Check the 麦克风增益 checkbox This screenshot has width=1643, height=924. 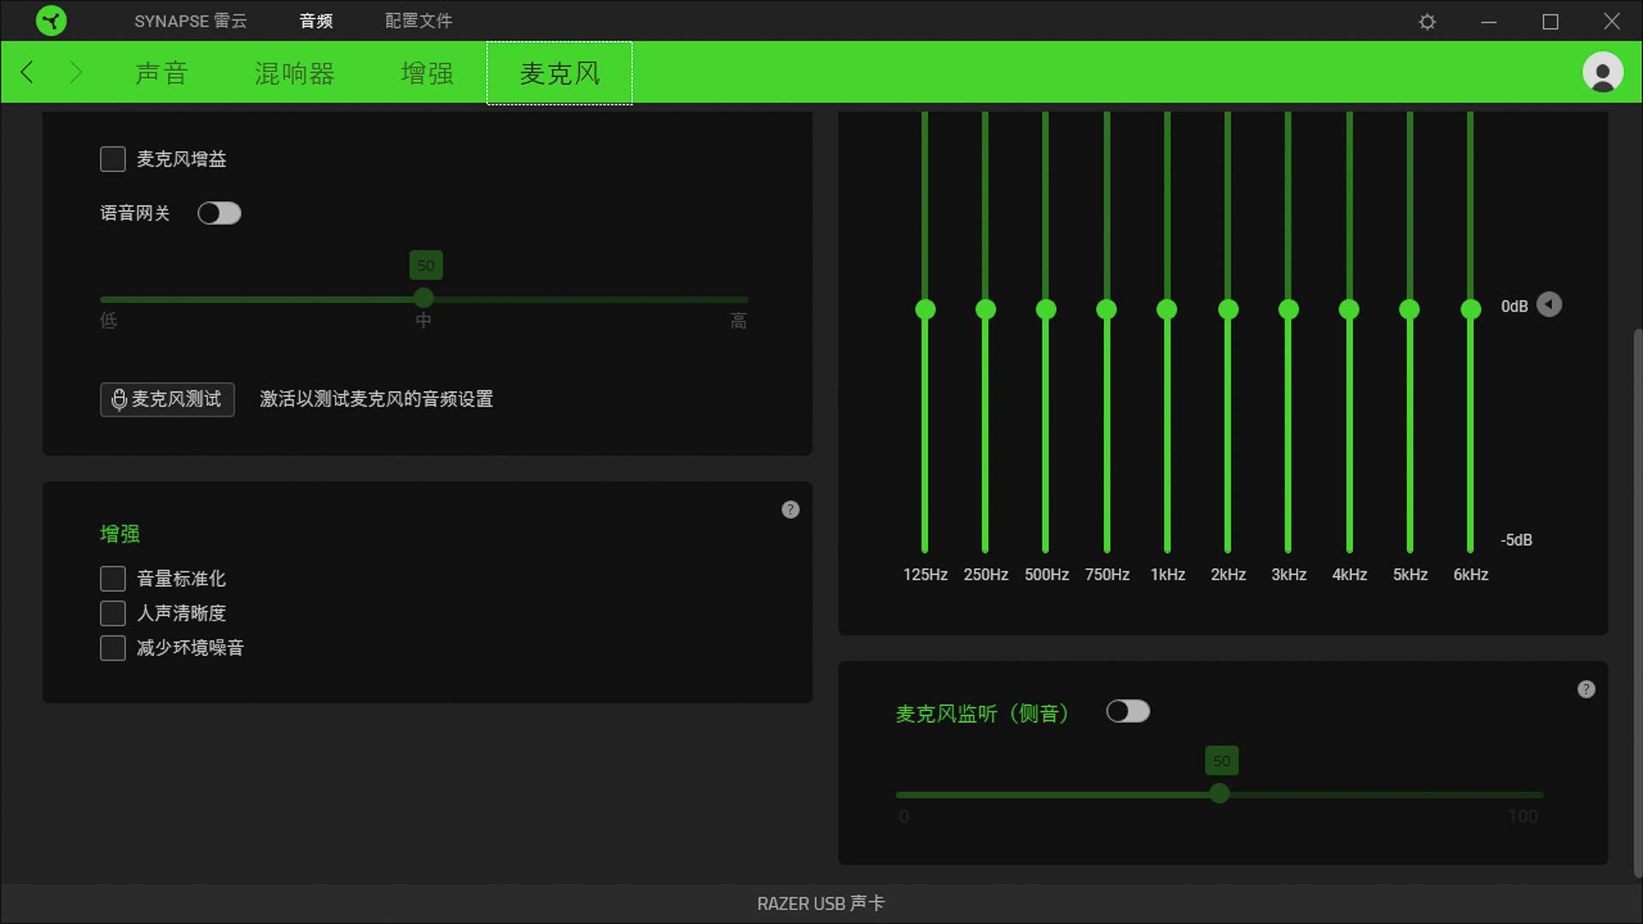(112, 158)
